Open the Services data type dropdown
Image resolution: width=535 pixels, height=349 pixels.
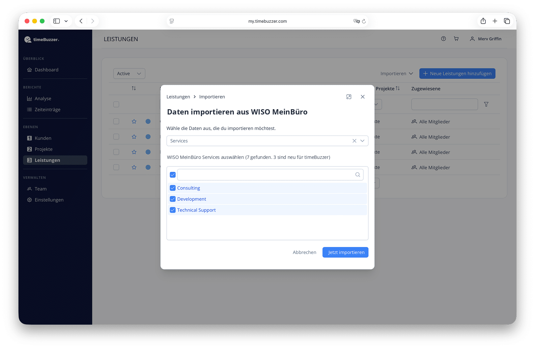[x=267, y=141]
